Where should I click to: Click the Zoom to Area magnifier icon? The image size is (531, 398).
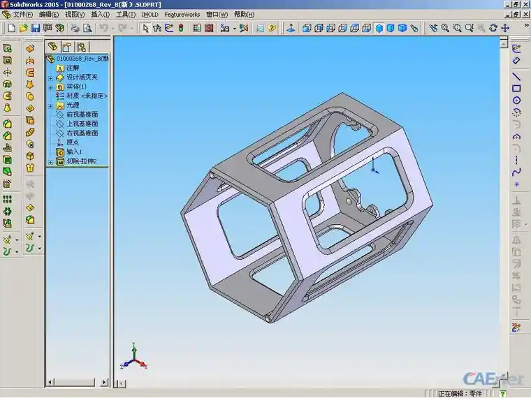[457, 28]
